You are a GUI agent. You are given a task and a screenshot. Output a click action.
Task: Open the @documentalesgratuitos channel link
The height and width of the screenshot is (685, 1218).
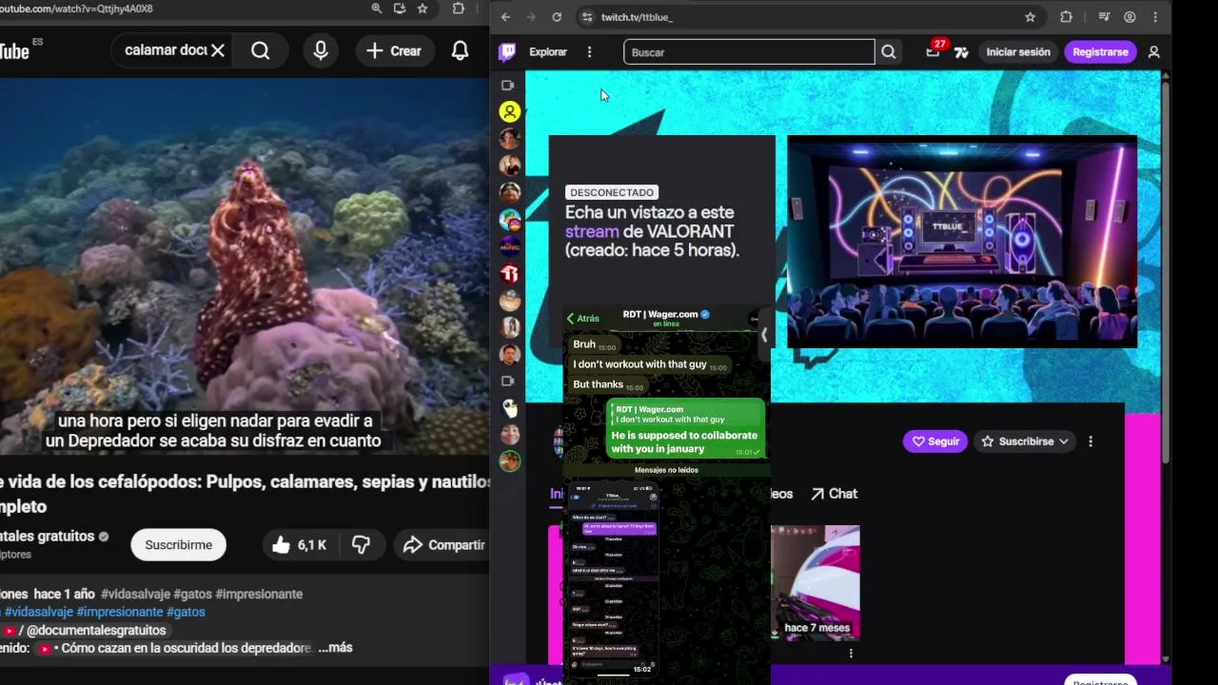pyautogui.click(x=96, y=630)
